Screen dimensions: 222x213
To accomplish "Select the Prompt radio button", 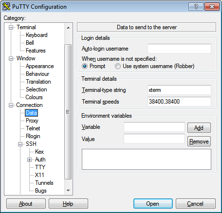I will pyautogui.click(x=85, y=66).
